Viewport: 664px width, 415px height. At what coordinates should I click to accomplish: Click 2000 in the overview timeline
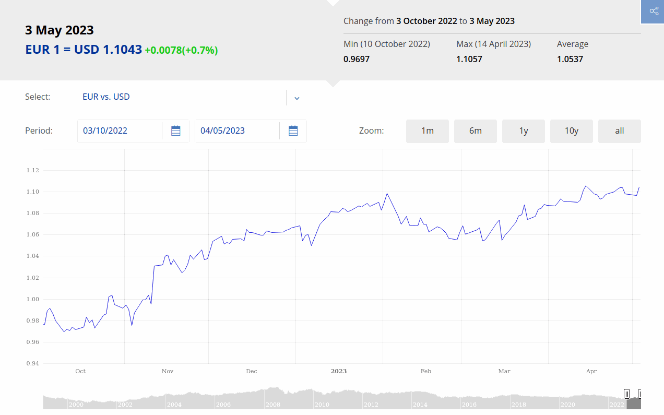(76, 405)
